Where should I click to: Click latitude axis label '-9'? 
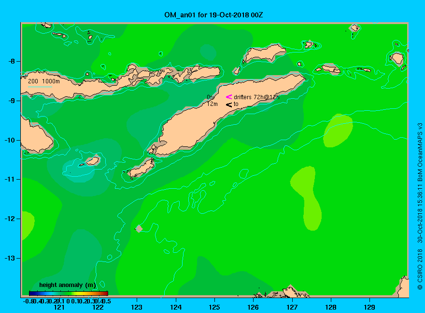click(12, 101)
